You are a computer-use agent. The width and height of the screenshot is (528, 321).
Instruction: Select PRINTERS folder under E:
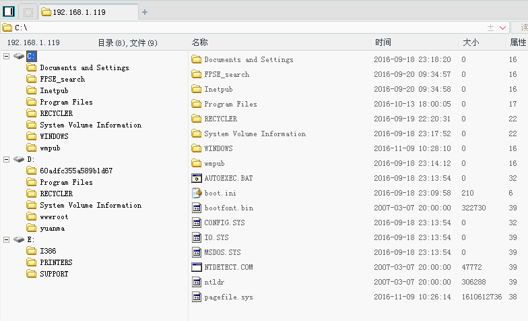pos(57,263)
